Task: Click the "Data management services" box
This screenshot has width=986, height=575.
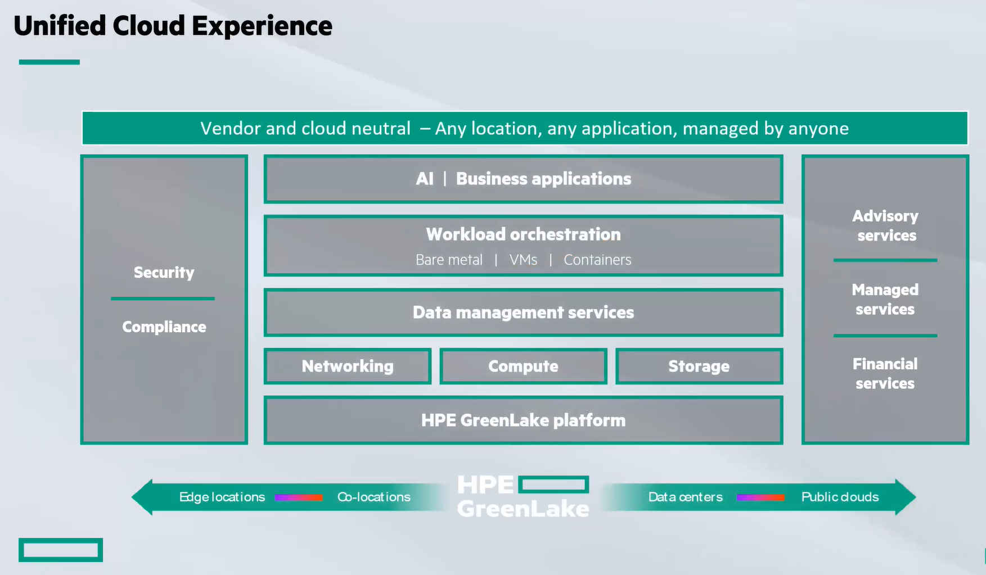Action: [523, 312]
